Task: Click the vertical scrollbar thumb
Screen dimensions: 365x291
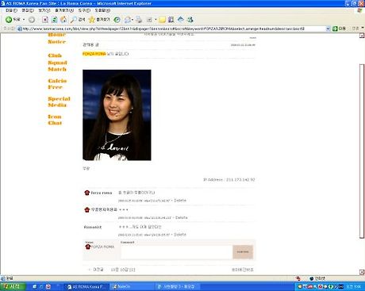Action: pyautogui.click(x=362, y=151)
